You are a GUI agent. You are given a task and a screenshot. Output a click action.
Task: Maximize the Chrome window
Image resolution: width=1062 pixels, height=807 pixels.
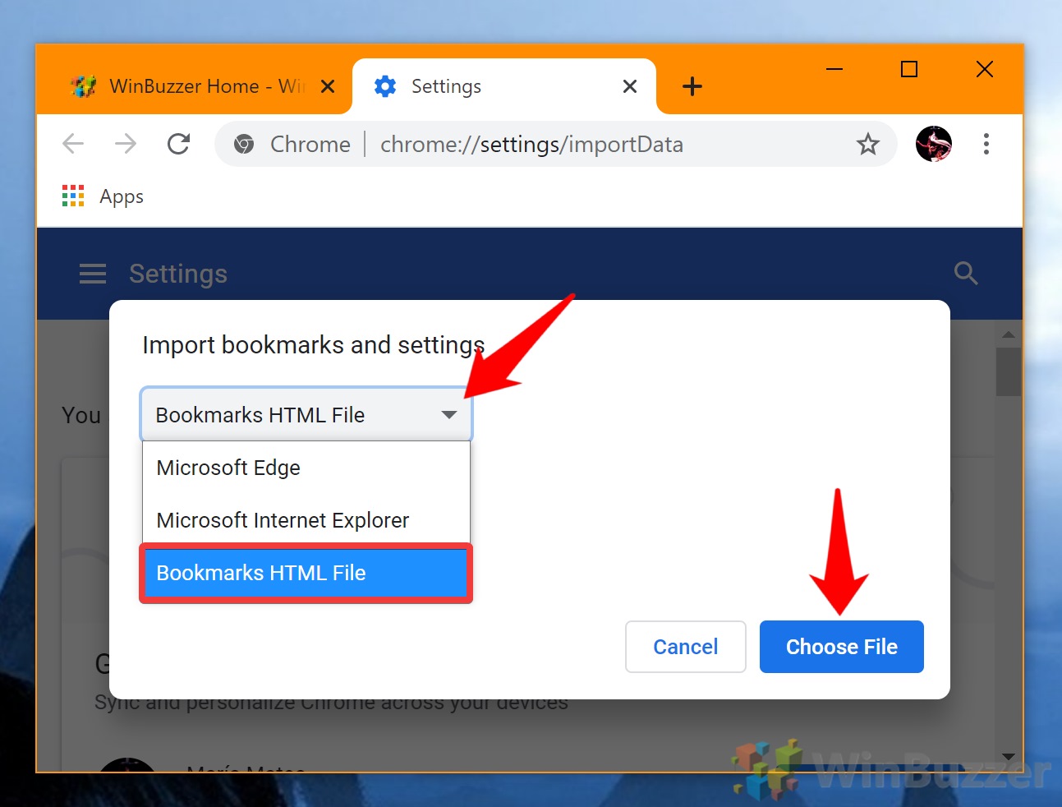[909, 69]
